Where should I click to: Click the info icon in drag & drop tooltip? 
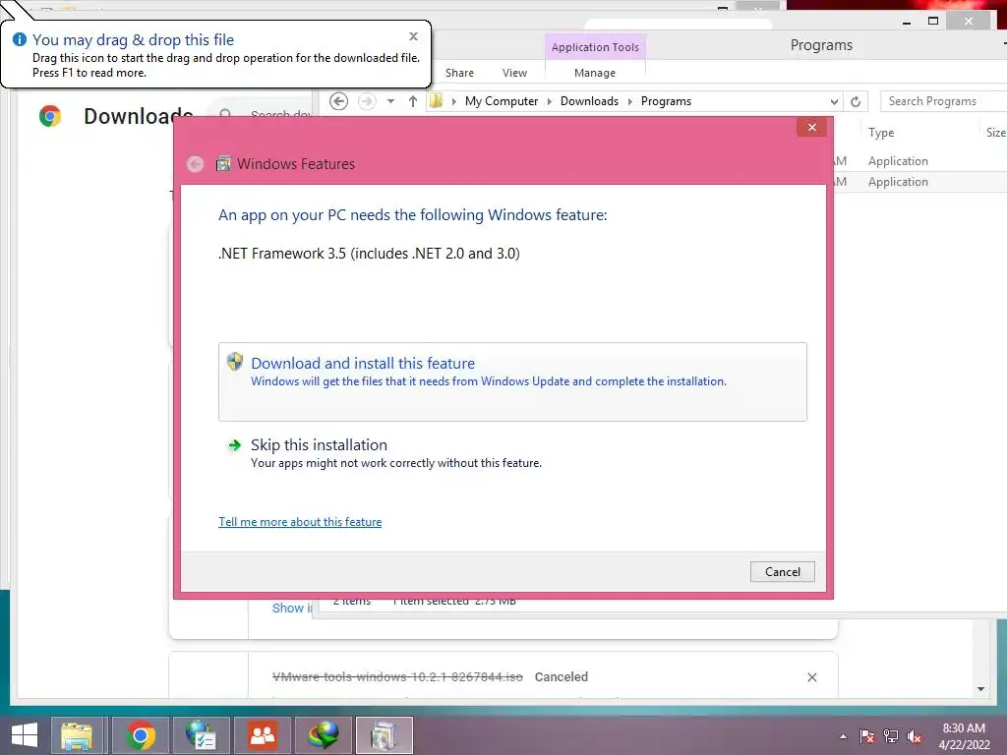pos(20,39)
